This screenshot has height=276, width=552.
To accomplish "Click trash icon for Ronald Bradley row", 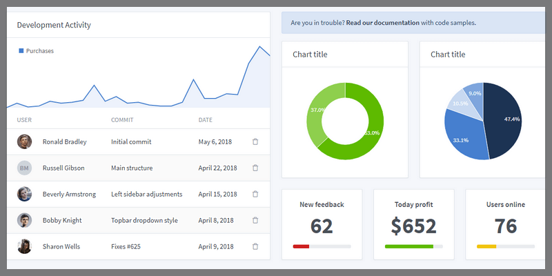I will [x=255, y=141].
